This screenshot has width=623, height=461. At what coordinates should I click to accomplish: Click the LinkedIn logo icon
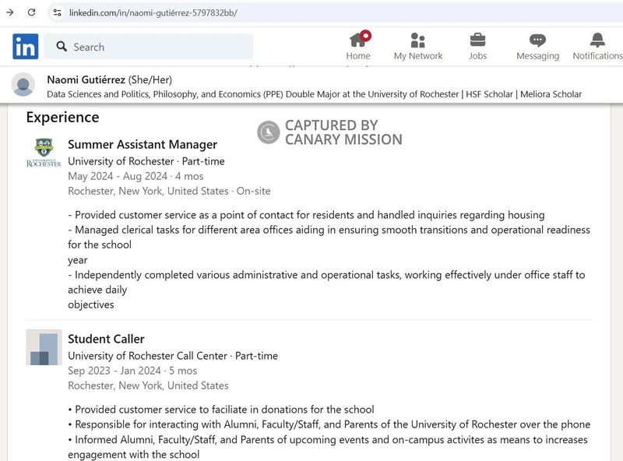26,47
